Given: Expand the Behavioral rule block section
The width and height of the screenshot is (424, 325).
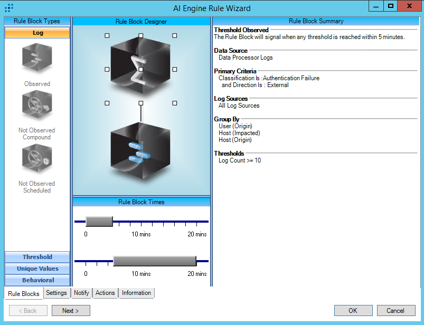Looking at the screenshot, I should tap(37, 280).
